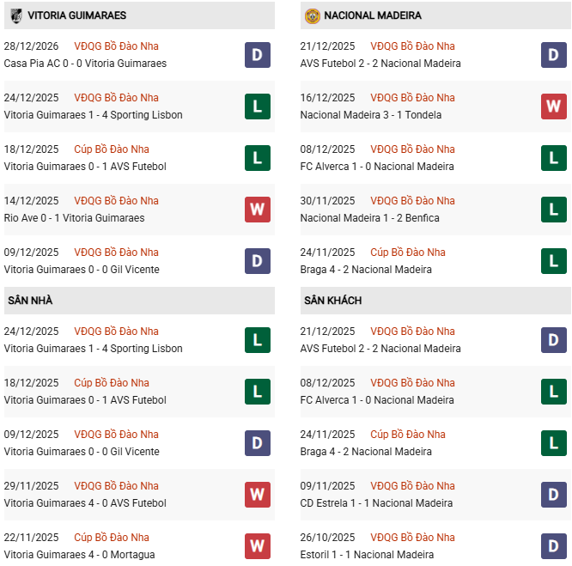Click W badge for Vitoria 4-0 AVS Futebol
Image resolution: width=572 pixels, height=566 pixels.
[258, 495]
